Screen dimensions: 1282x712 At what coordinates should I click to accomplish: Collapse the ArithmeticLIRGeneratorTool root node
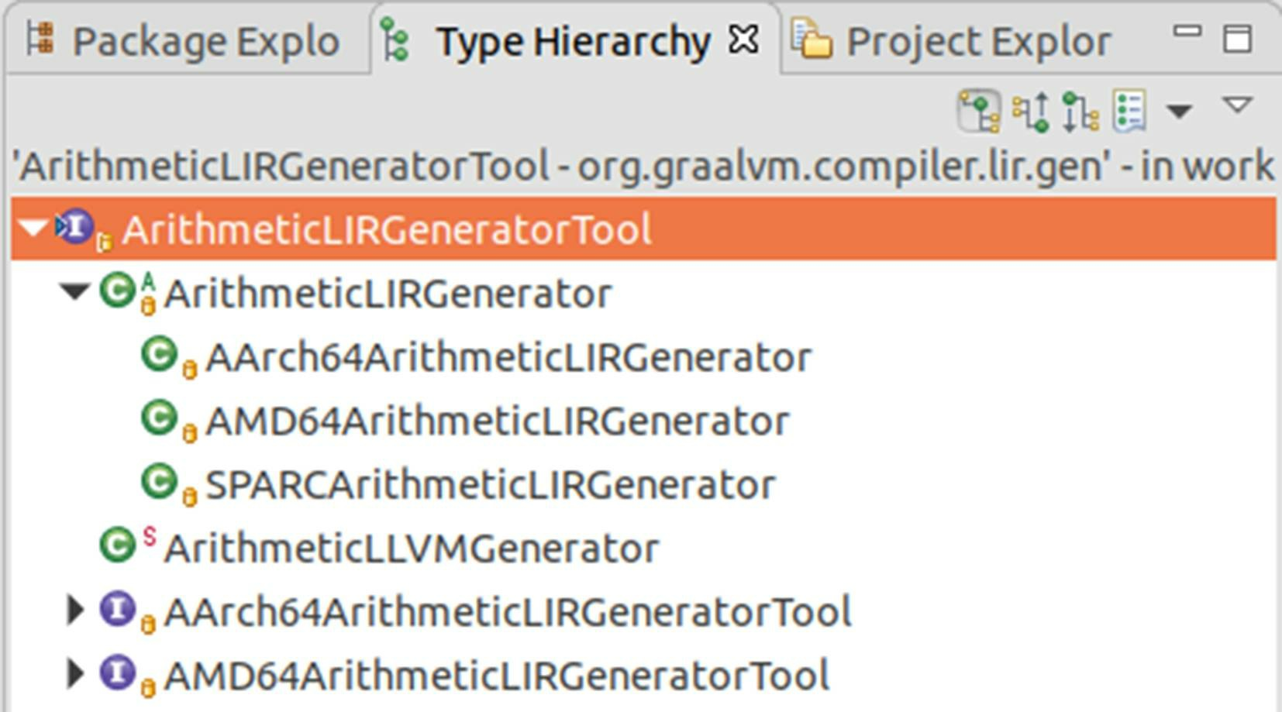[x=33, y=229]
